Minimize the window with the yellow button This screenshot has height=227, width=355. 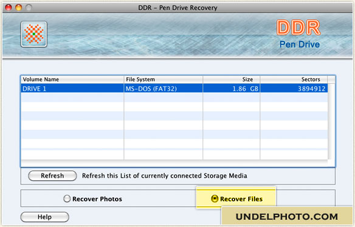tap(19, 7)
